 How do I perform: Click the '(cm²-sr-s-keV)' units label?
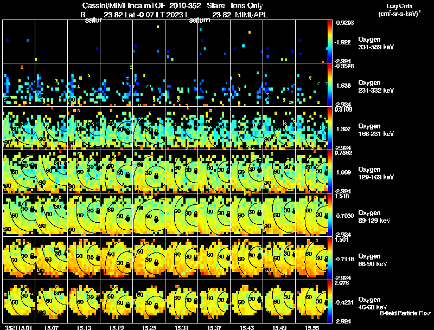coord(399,14)
